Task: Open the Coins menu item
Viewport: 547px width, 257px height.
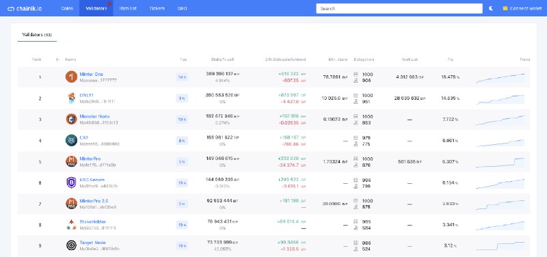Action: 67,8
